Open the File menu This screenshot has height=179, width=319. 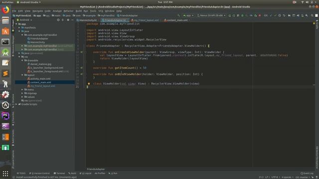pyautogui.click(x=14, y=11)
